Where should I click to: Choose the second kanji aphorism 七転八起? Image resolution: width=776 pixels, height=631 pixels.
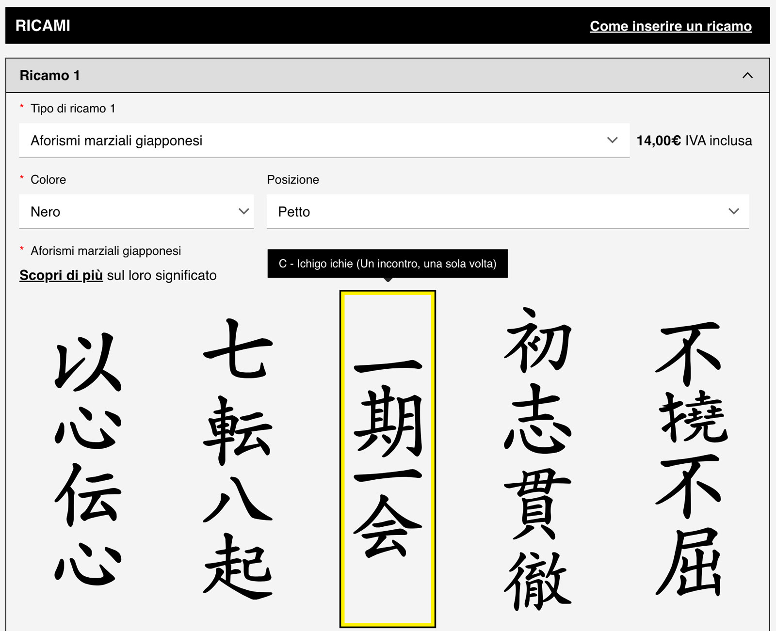(238, 458)
